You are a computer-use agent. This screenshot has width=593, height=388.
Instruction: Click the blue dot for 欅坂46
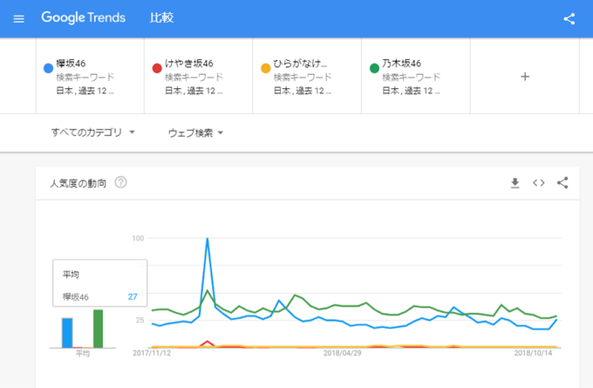tap(49, 68)
